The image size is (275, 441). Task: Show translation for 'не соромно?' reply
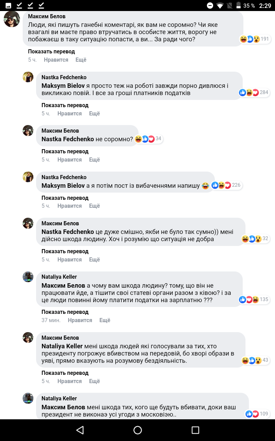coord(65,151)
